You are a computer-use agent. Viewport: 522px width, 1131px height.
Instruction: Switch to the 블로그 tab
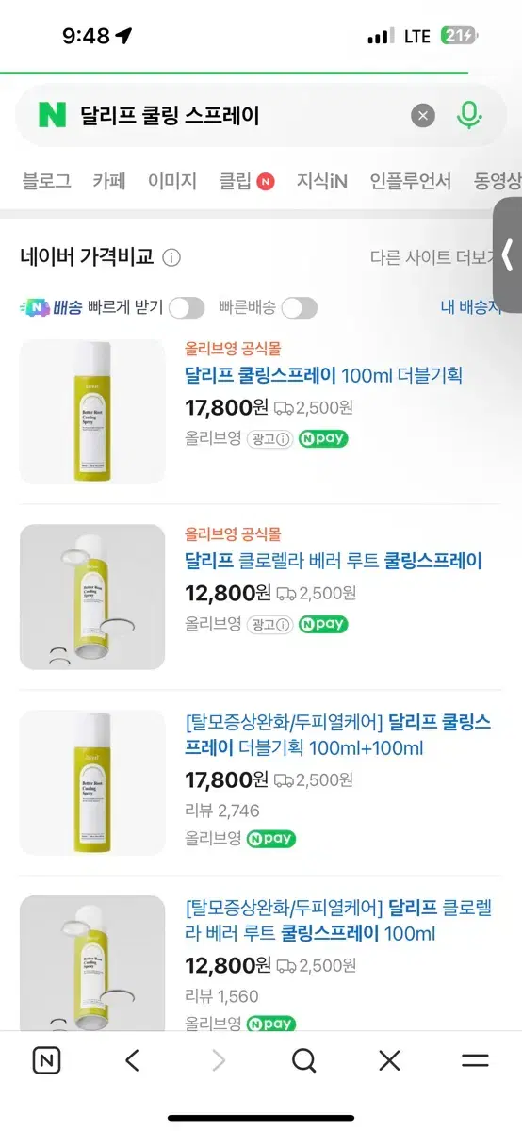click(46, 181)
